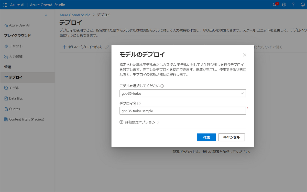Click 新しいデプロイの作成 in the toolbar
Viewport: 307px width, 192px height.
[x=82, y=47]
